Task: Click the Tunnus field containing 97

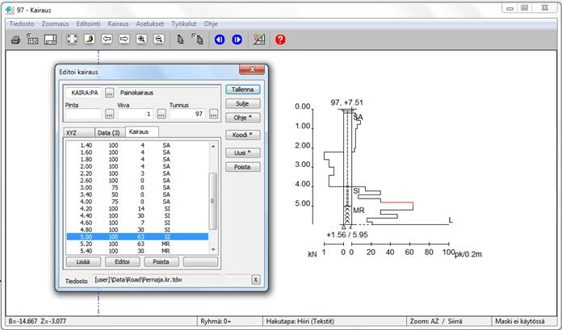Action: [x=187, y=114]
